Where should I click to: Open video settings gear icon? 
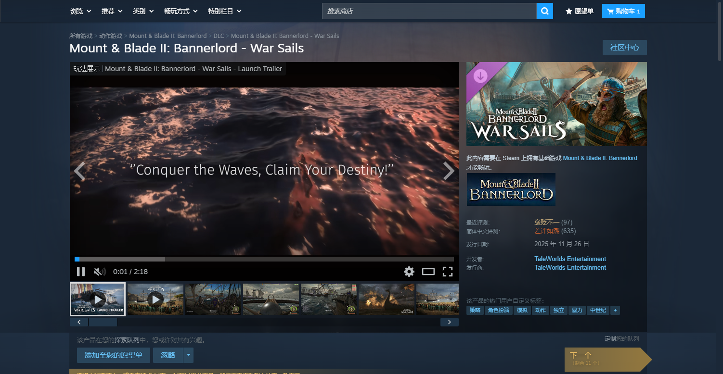click(409, 272)
